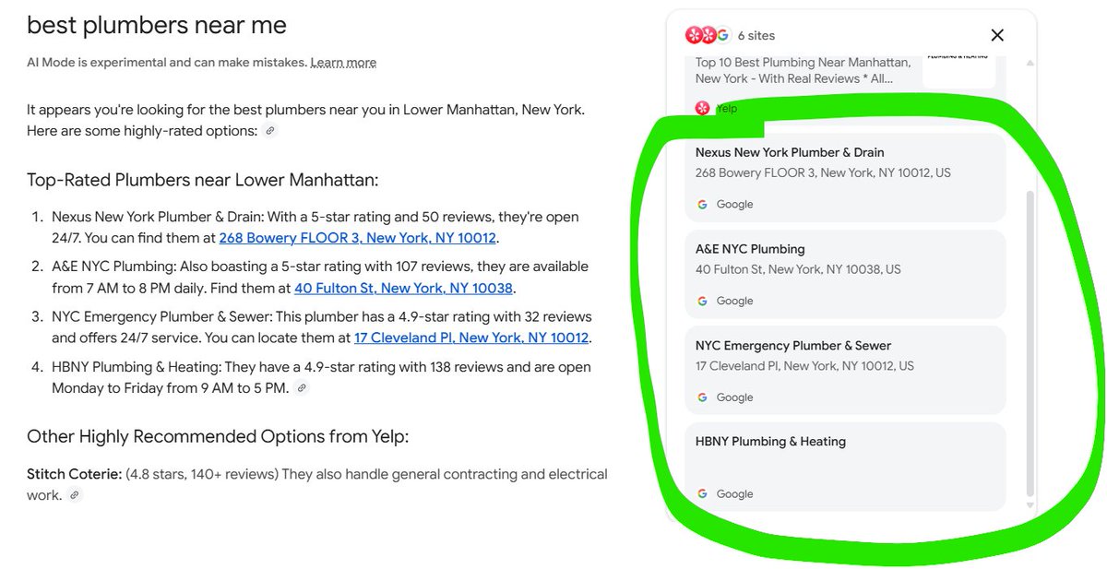1107x569 pixels.
Task: Click the stacked Yelp and Google site icons
Action: pyautogui.click(x=708, y=36)
